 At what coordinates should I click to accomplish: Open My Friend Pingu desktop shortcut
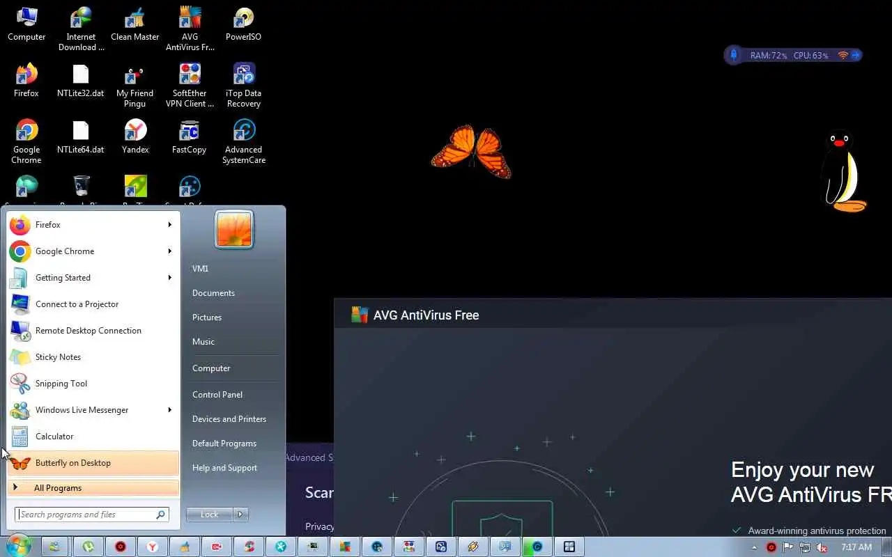[x=135, y=86]
